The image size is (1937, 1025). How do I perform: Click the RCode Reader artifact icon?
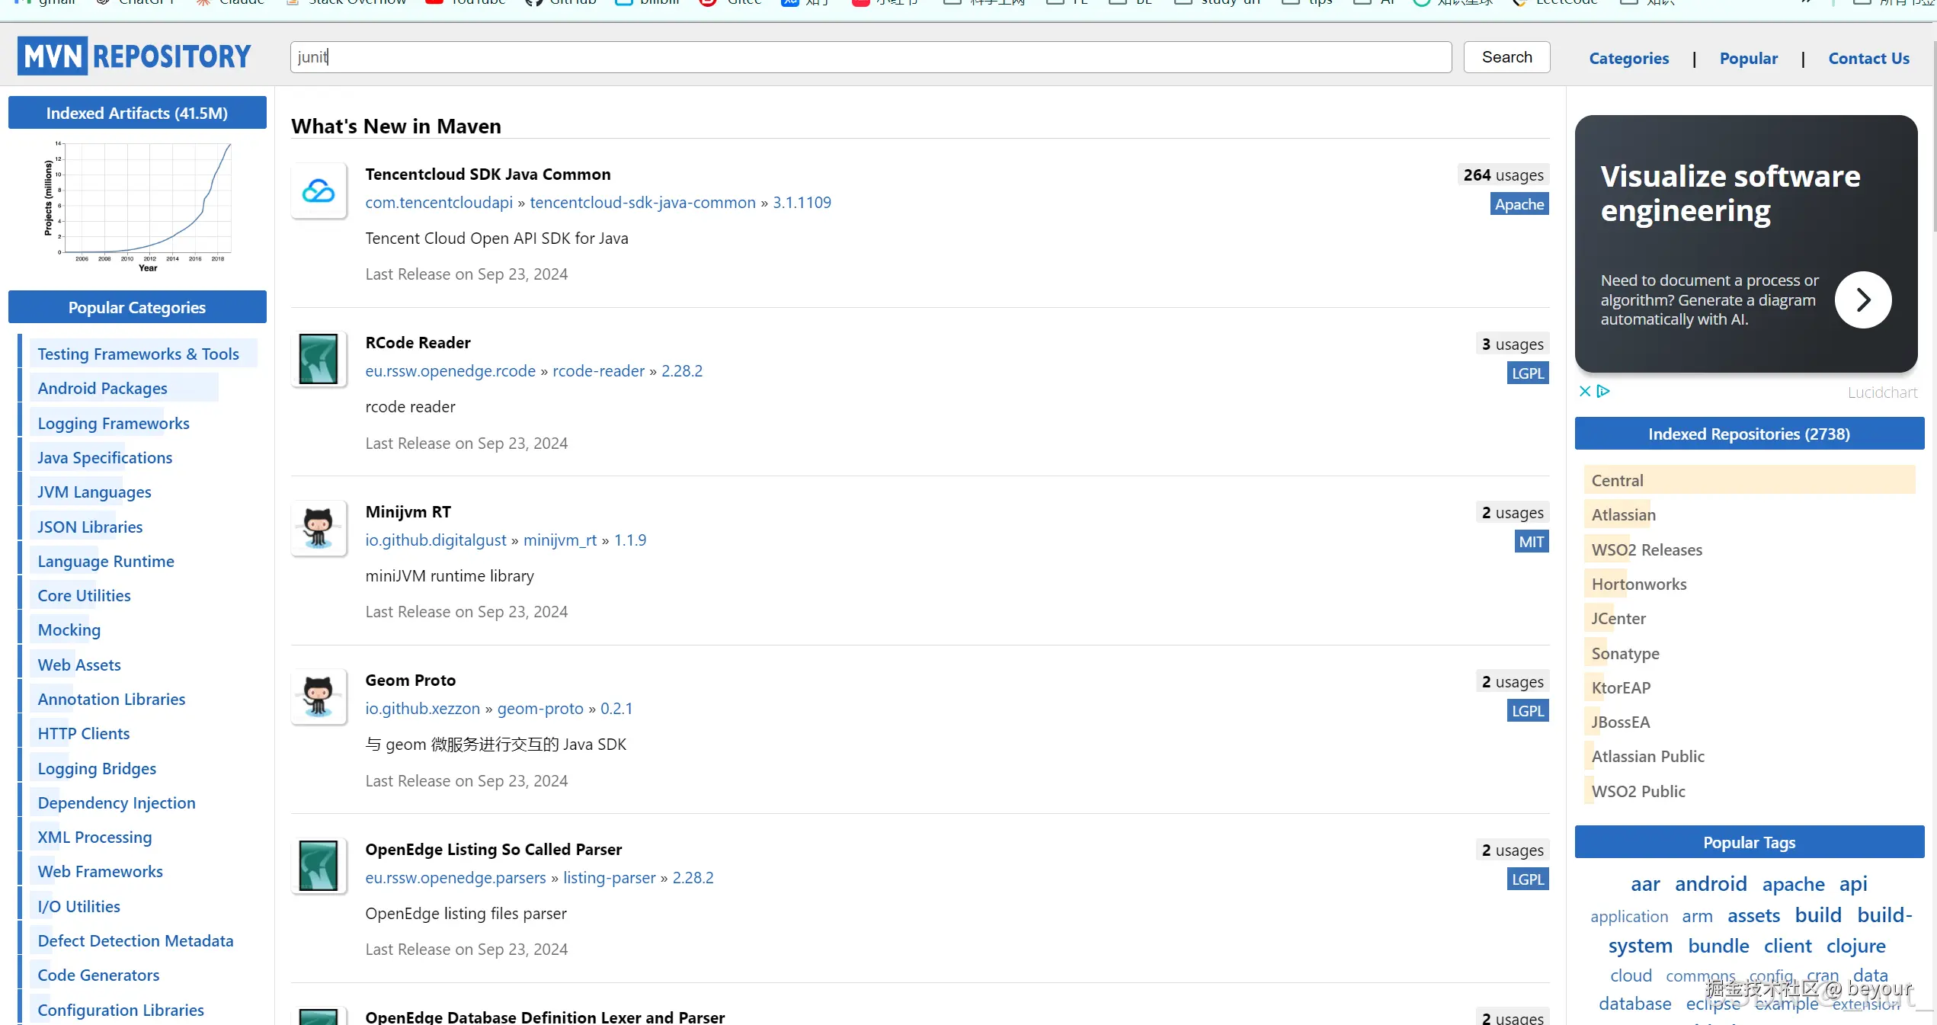point(319,359)
